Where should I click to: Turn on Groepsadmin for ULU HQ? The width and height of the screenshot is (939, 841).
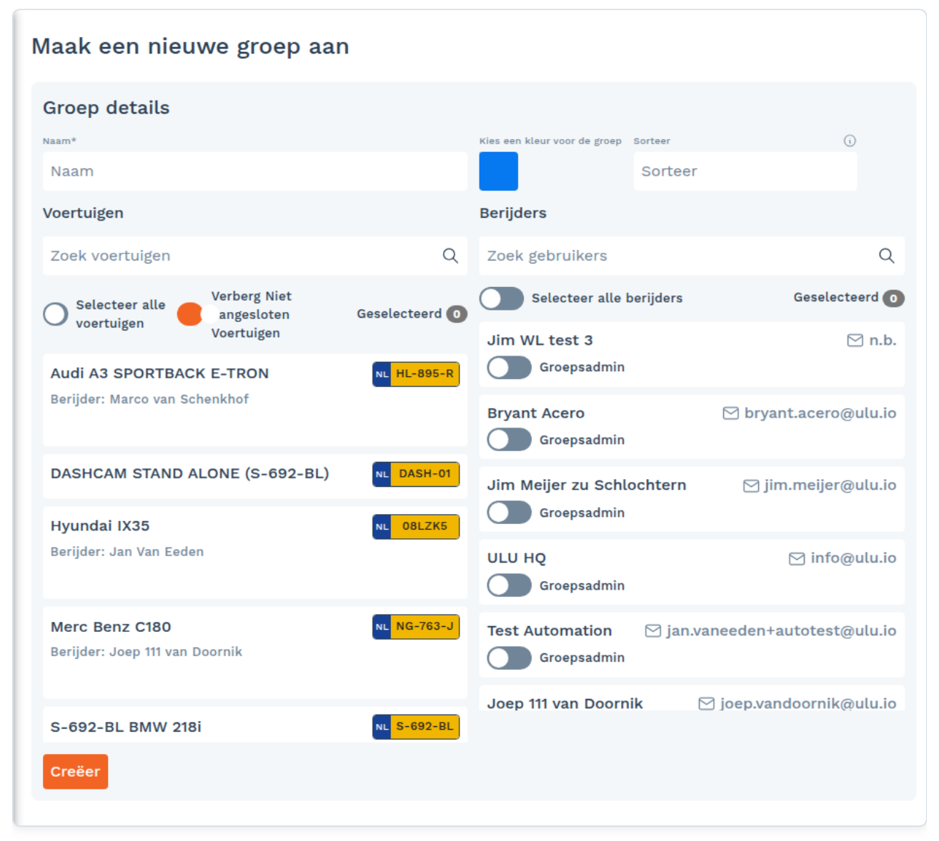(510, 585)
